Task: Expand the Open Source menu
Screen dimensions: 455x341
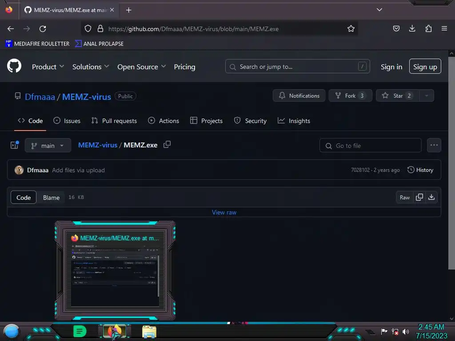Action: (x=142, y=67)
